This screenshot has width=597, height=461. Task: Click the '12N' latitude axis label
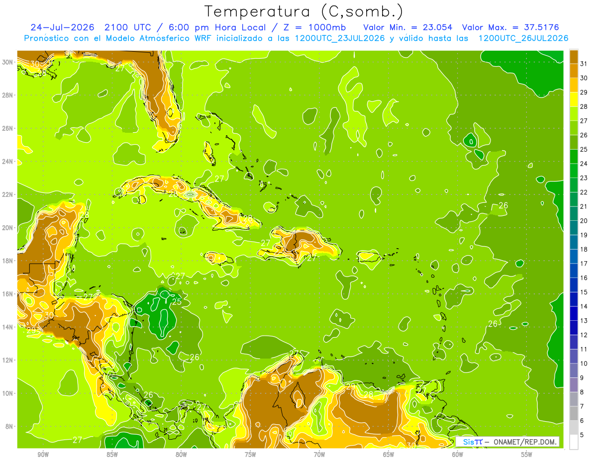pos(8,360)
